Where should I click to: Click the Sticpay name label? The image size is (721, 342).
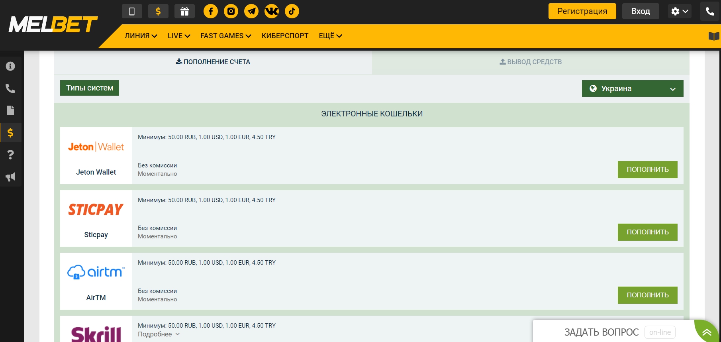(96, 235)
